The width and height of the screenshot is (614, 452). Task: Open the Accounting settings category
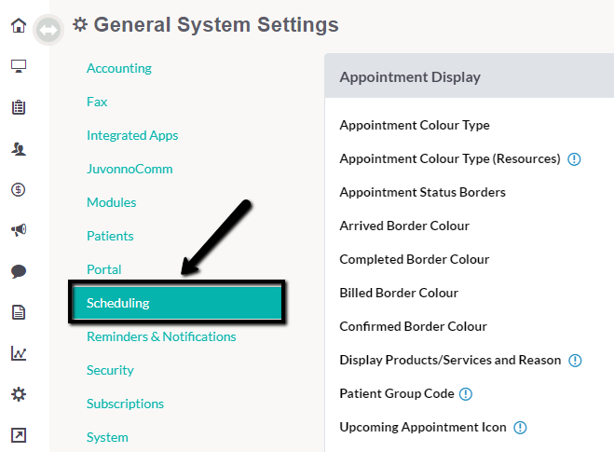119,68
